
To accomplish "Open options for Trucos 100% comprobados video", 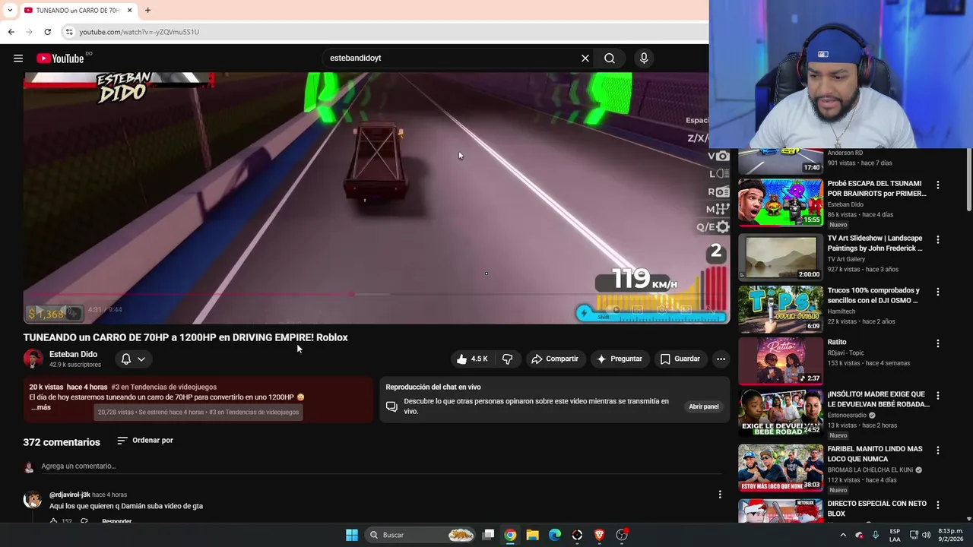I will point(937,292).
